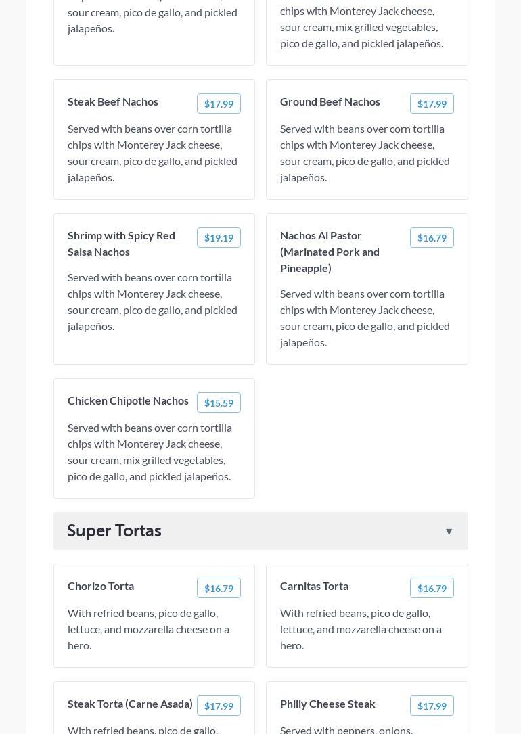This screenshot has width=521, height=734.
Task: Choose the Nachos Al Pastor $16.79 price
Action: click(432, 237)
